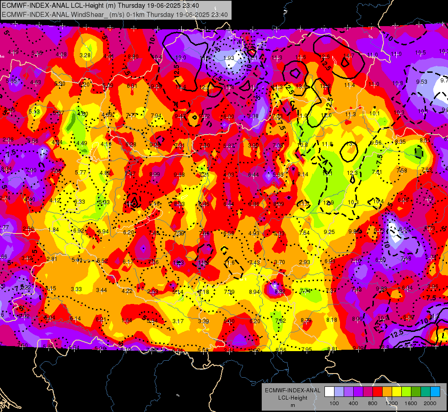This screenshot has height=412, width=448.
Task: Click the legend unit label 'm'
Action: tap(292, 405)
